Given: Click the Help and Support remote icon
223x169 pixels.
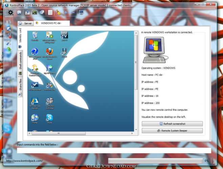Looking at the screenshot, I should click(35, 54).
